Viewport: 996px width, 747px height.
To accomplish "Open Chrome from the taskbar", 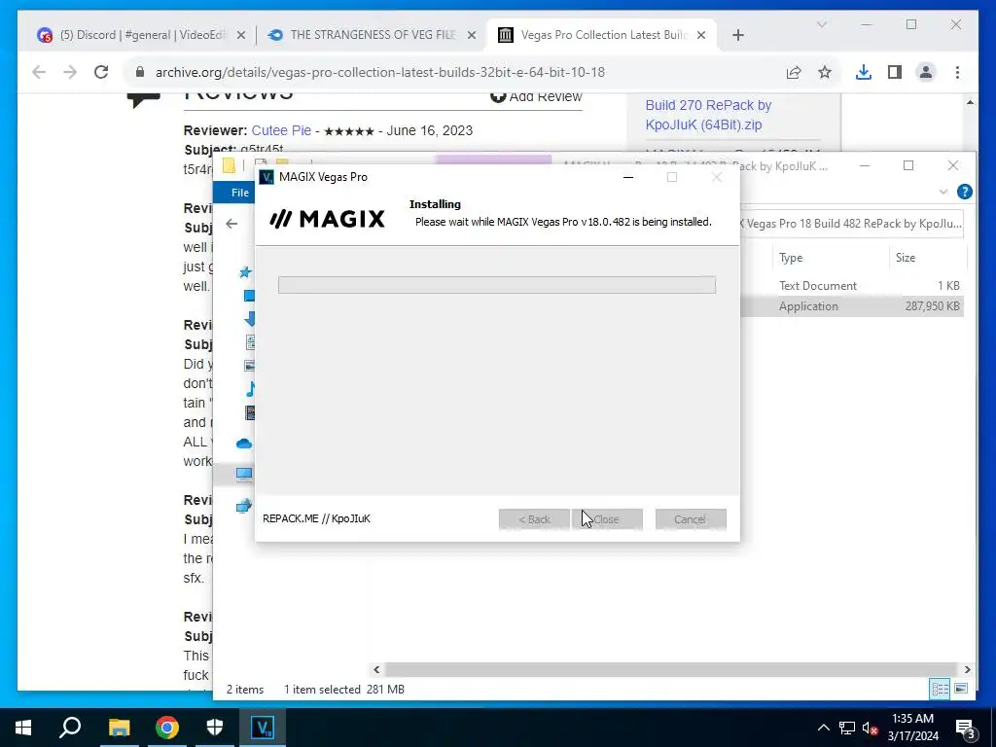I will point(167,728).
